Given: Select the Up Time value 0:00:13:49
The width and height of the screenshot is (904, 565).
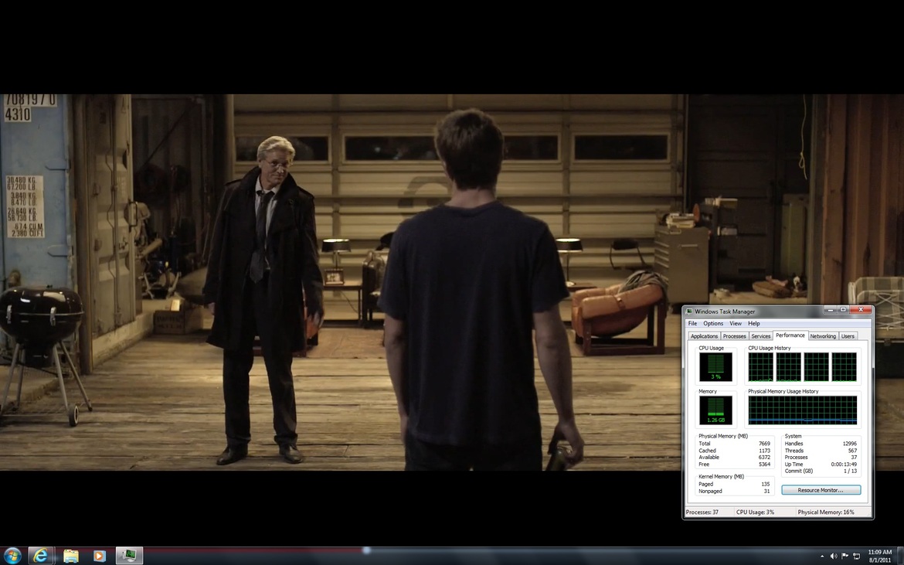Looking at the screenshot, I should tap(844, 464).
